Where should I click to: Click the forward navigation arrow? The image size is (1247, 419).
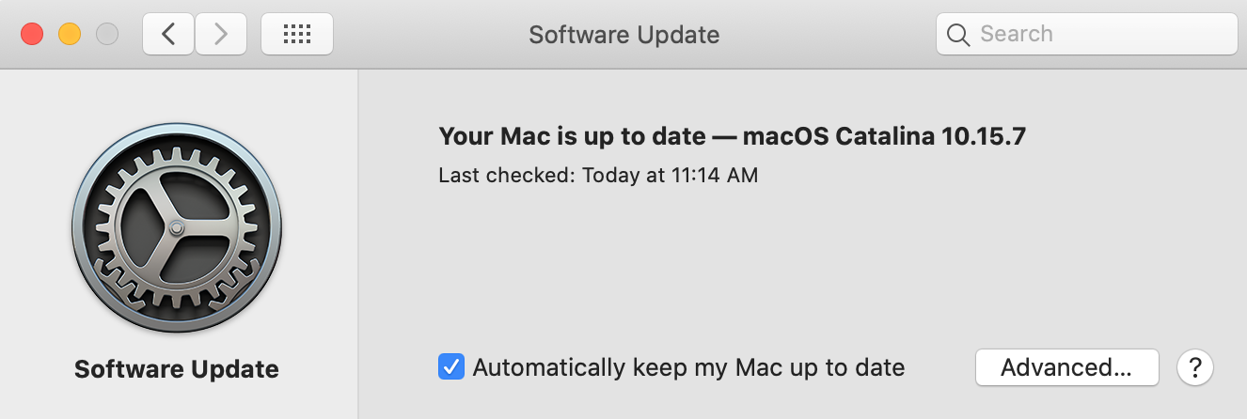tap(221, 35)
